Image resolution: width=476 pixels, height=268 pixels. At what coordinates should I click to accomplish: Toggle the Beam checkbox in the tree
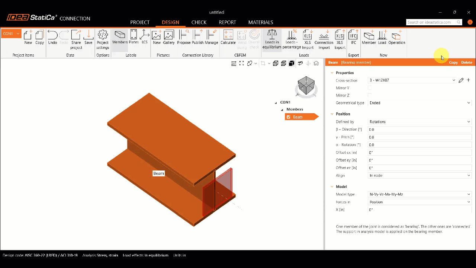[289, 117]
